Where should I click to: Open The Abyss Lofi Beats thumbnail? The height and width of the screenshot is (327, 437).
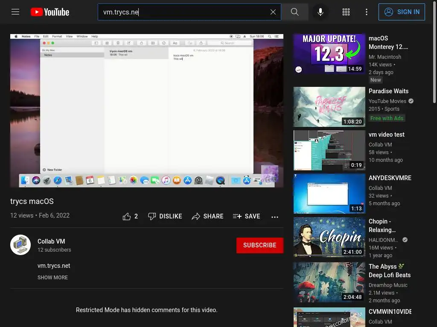329,282
